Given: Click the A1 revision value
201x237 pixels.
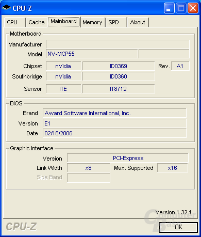Looking at the screenshot, I should (180, 66).
